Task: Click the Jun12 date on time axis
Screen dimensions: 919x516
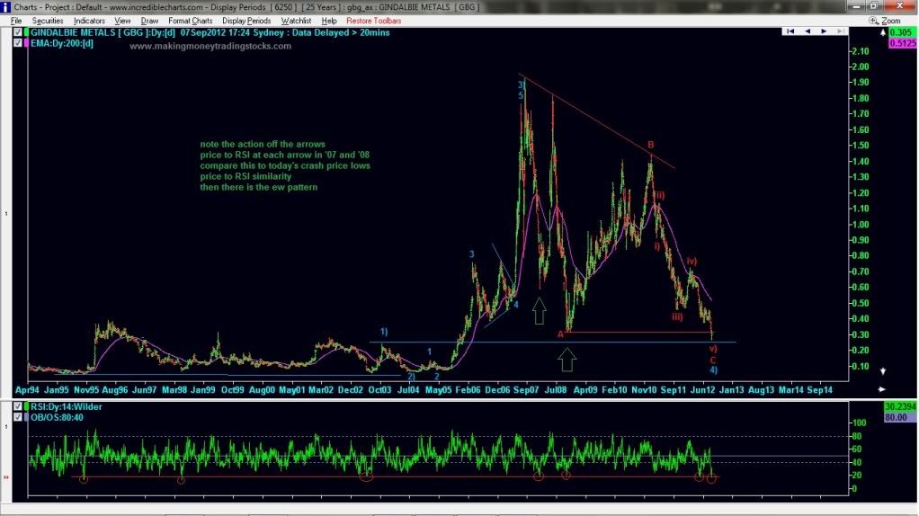Action: pos(702,390)
